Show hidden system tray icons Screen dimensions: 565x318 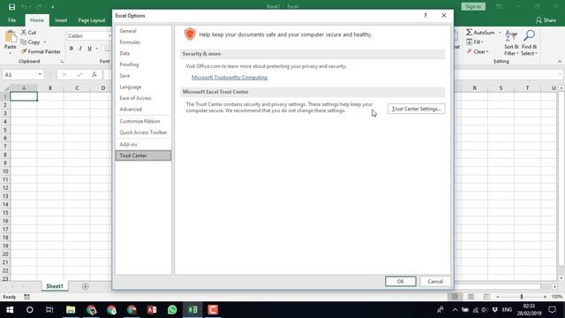pos(456,310)
